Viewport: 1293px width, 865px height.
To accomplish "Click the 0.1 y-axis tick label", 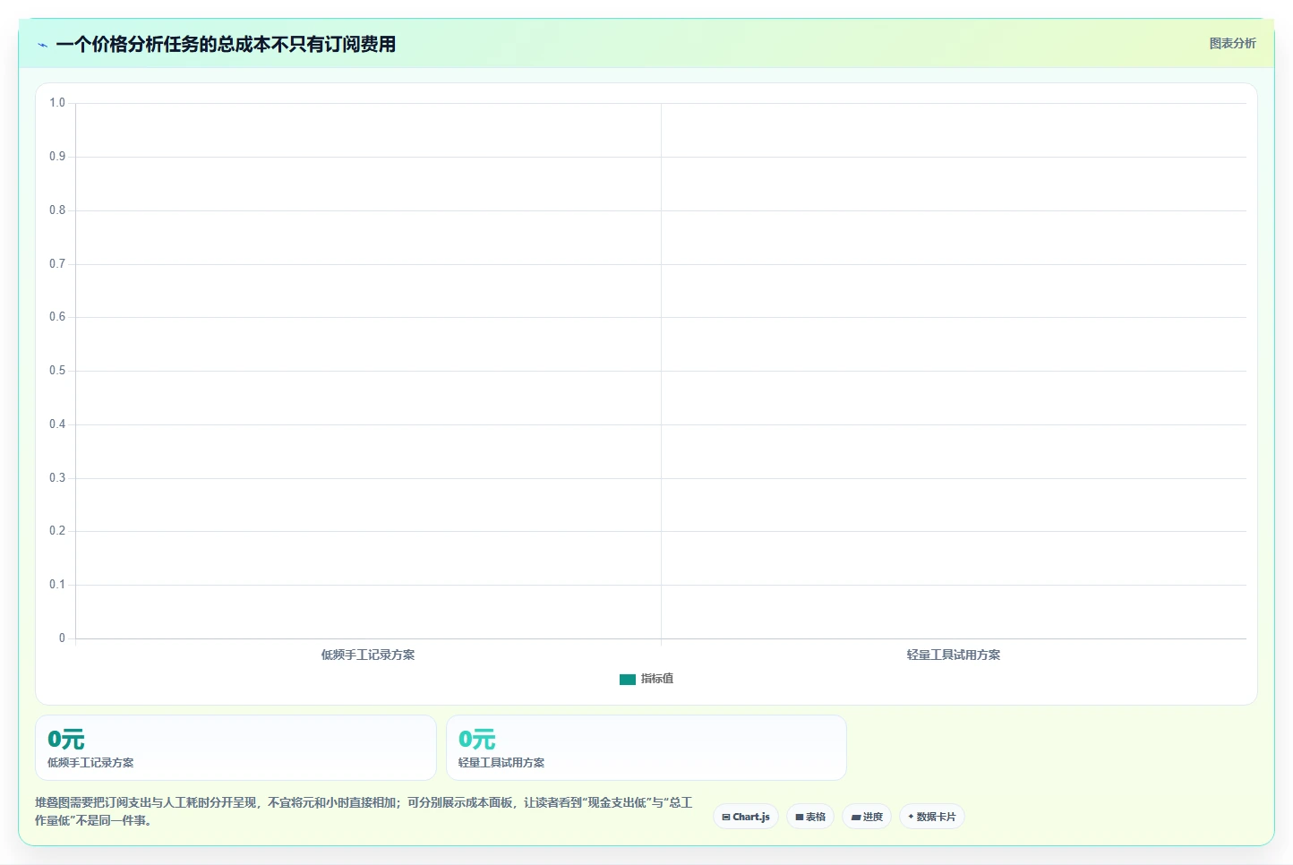I will point(57,585).
